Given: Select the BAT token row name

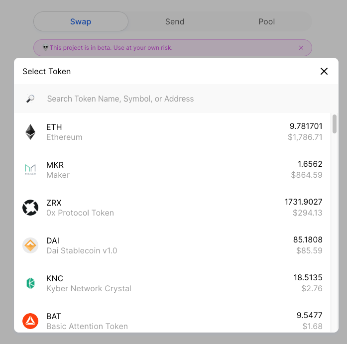Looking at the screenshot, I should [54, 317].
